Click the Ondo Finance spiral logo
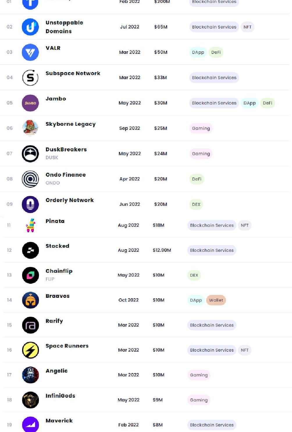Image resolution: width=292 pixels, height=432 pixels. pos(30,179)
